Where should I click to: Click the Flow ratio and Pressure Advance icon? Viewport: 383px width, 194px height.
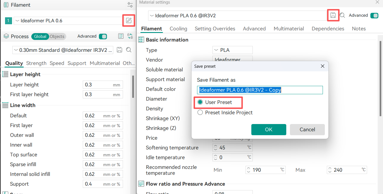coord(141,184)
